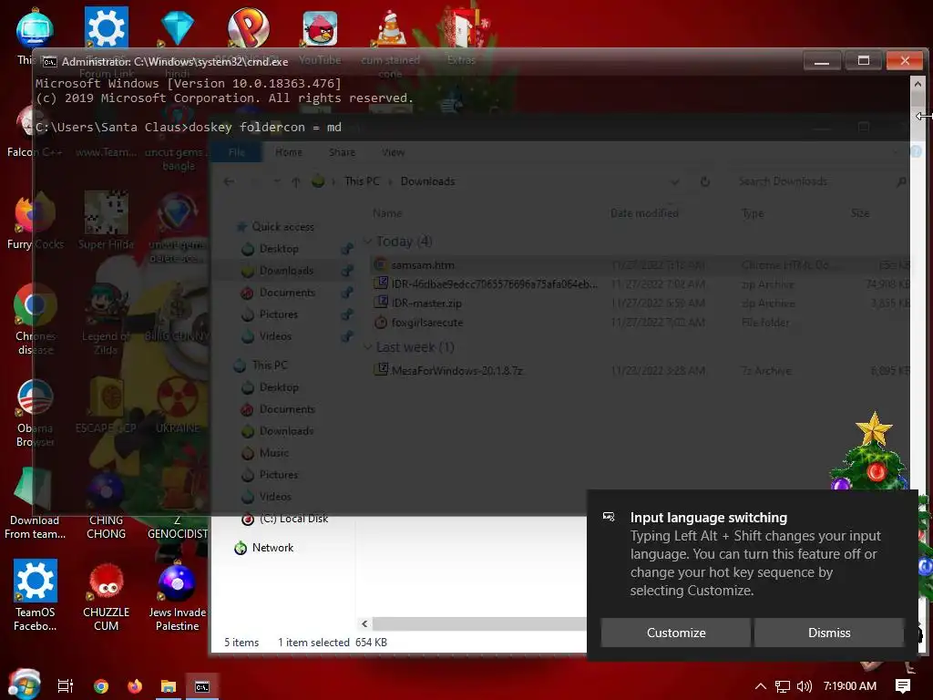Viewport: 933px width, 700px height.
Task: Dismiss the Input language switching notification
Action: click(x=829, y=633)
